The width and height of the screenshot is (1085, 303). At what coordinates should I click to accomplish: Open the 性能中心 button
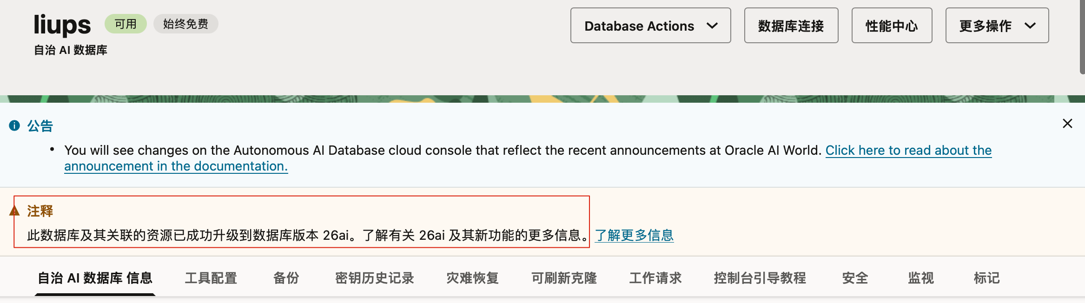coord(891,26)
